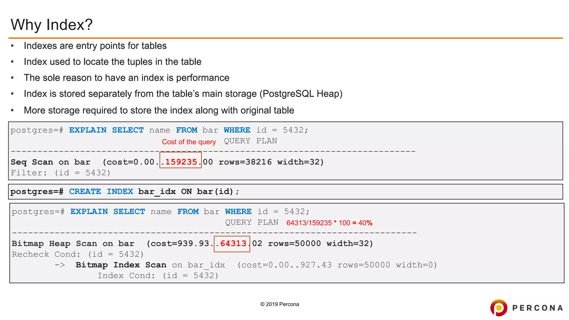The image size is (569, 320).
Task: Click the 64313/159235 percentage calculation text
Action: click(x=329, y=223)
